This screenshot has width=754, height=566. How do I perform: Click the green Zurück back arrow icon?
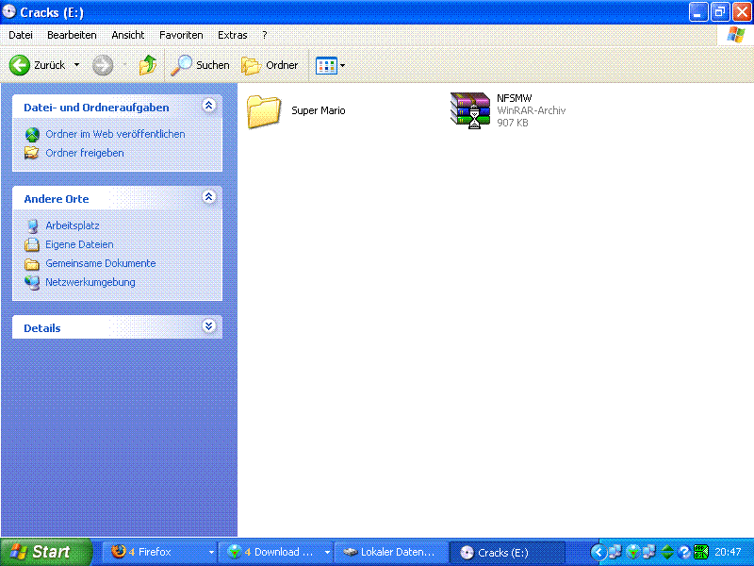(20, 65)
